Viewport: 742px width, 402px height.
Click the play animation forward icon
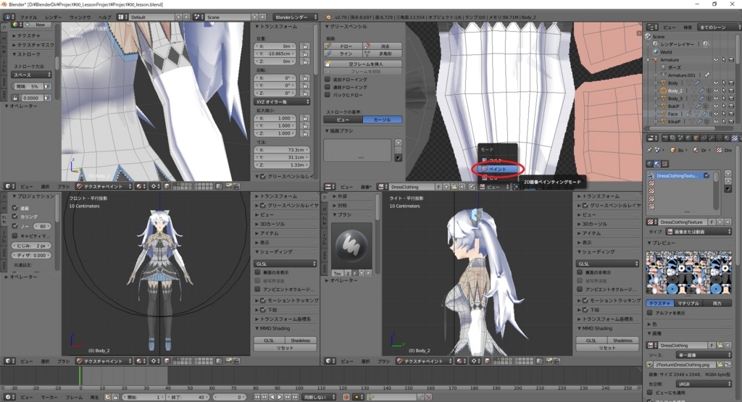click(280, 397)
